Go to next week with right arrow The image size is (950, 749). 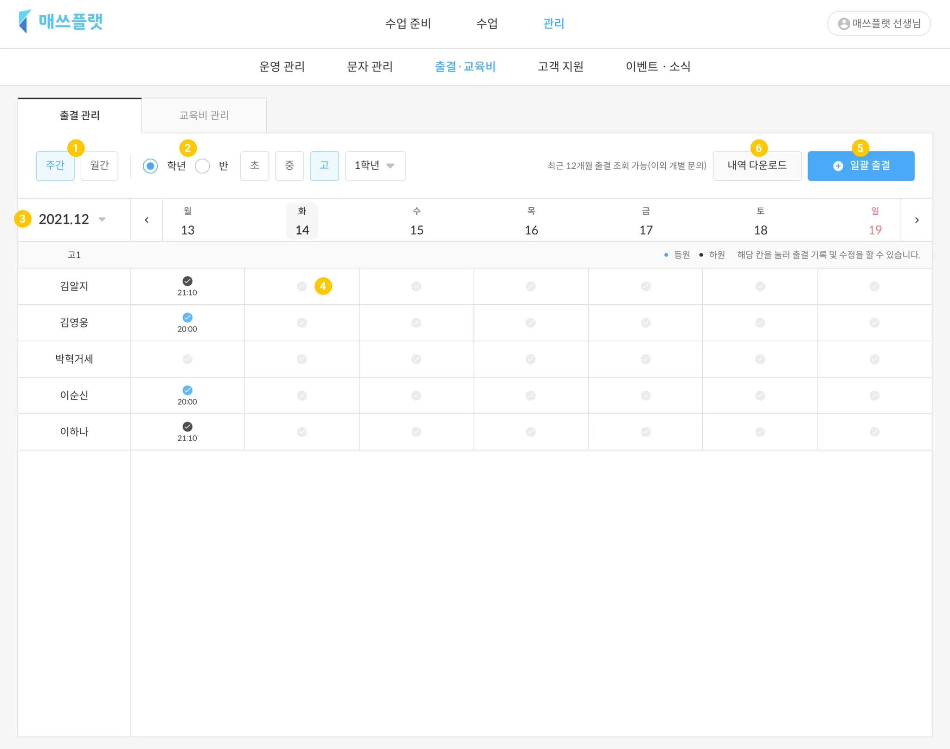pos(917,220)
